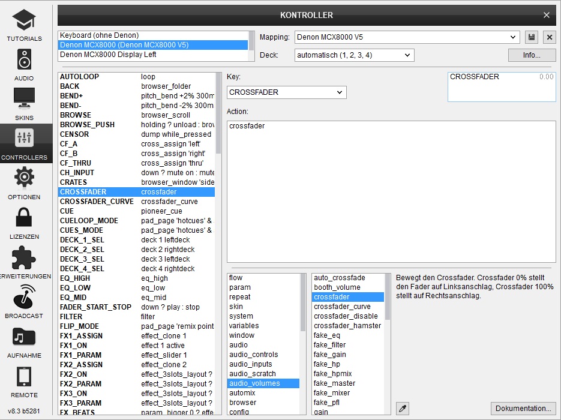Image resolution: width=561 pixels, height=420 pixels.
Task: Delete the mapping with X icon
Action: (x=550, y=37)
